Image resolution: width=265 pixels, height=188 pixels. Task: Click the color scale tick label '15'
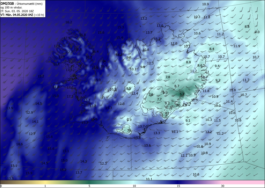coord(178,186)
